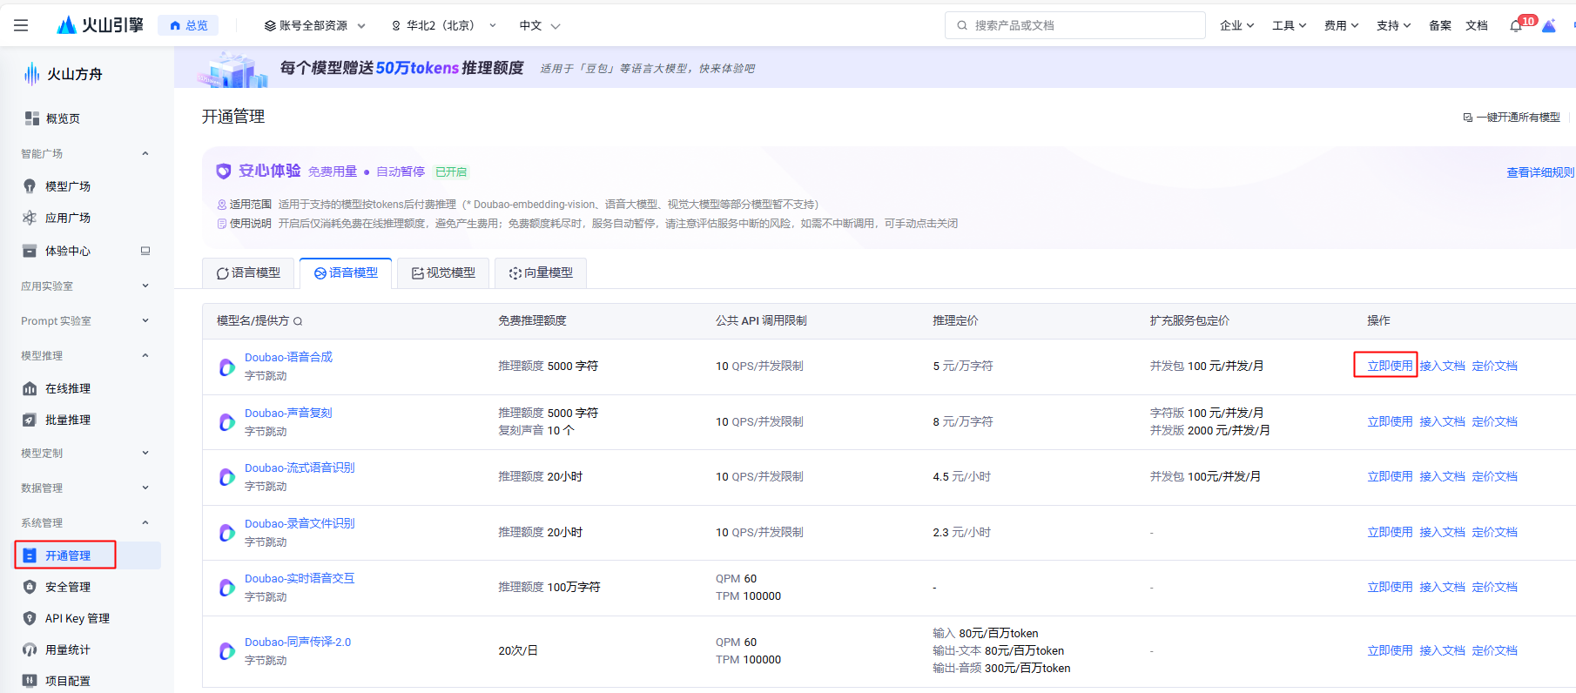
Task: Switch to 视觉模型 tab
Action: pos(443,272)
